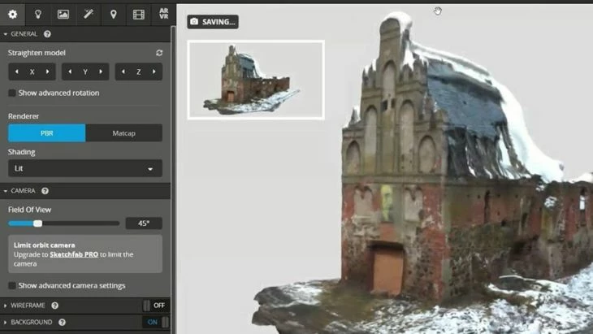Collapse the General section
Image resolution: width=593 pixels, height=334 pixels.
(x=6, y=34)
